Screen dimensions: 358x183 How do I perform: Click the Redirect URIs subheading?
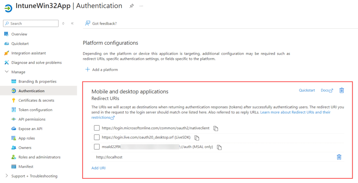click(x=105, y=99)
